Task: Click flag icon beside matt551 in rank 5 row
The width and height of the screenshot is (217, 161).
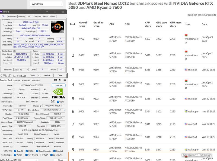Action: pyautogui.click(x=186, y=98)
